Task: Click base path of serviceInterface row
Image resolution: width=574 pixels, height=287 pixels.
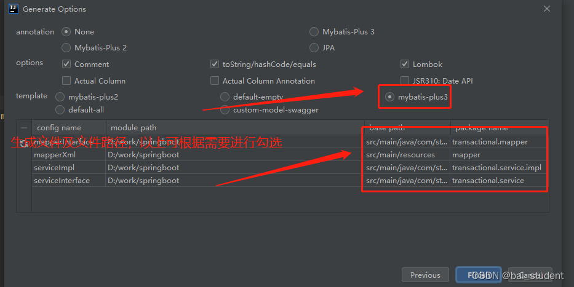Action: pos(407,180)
